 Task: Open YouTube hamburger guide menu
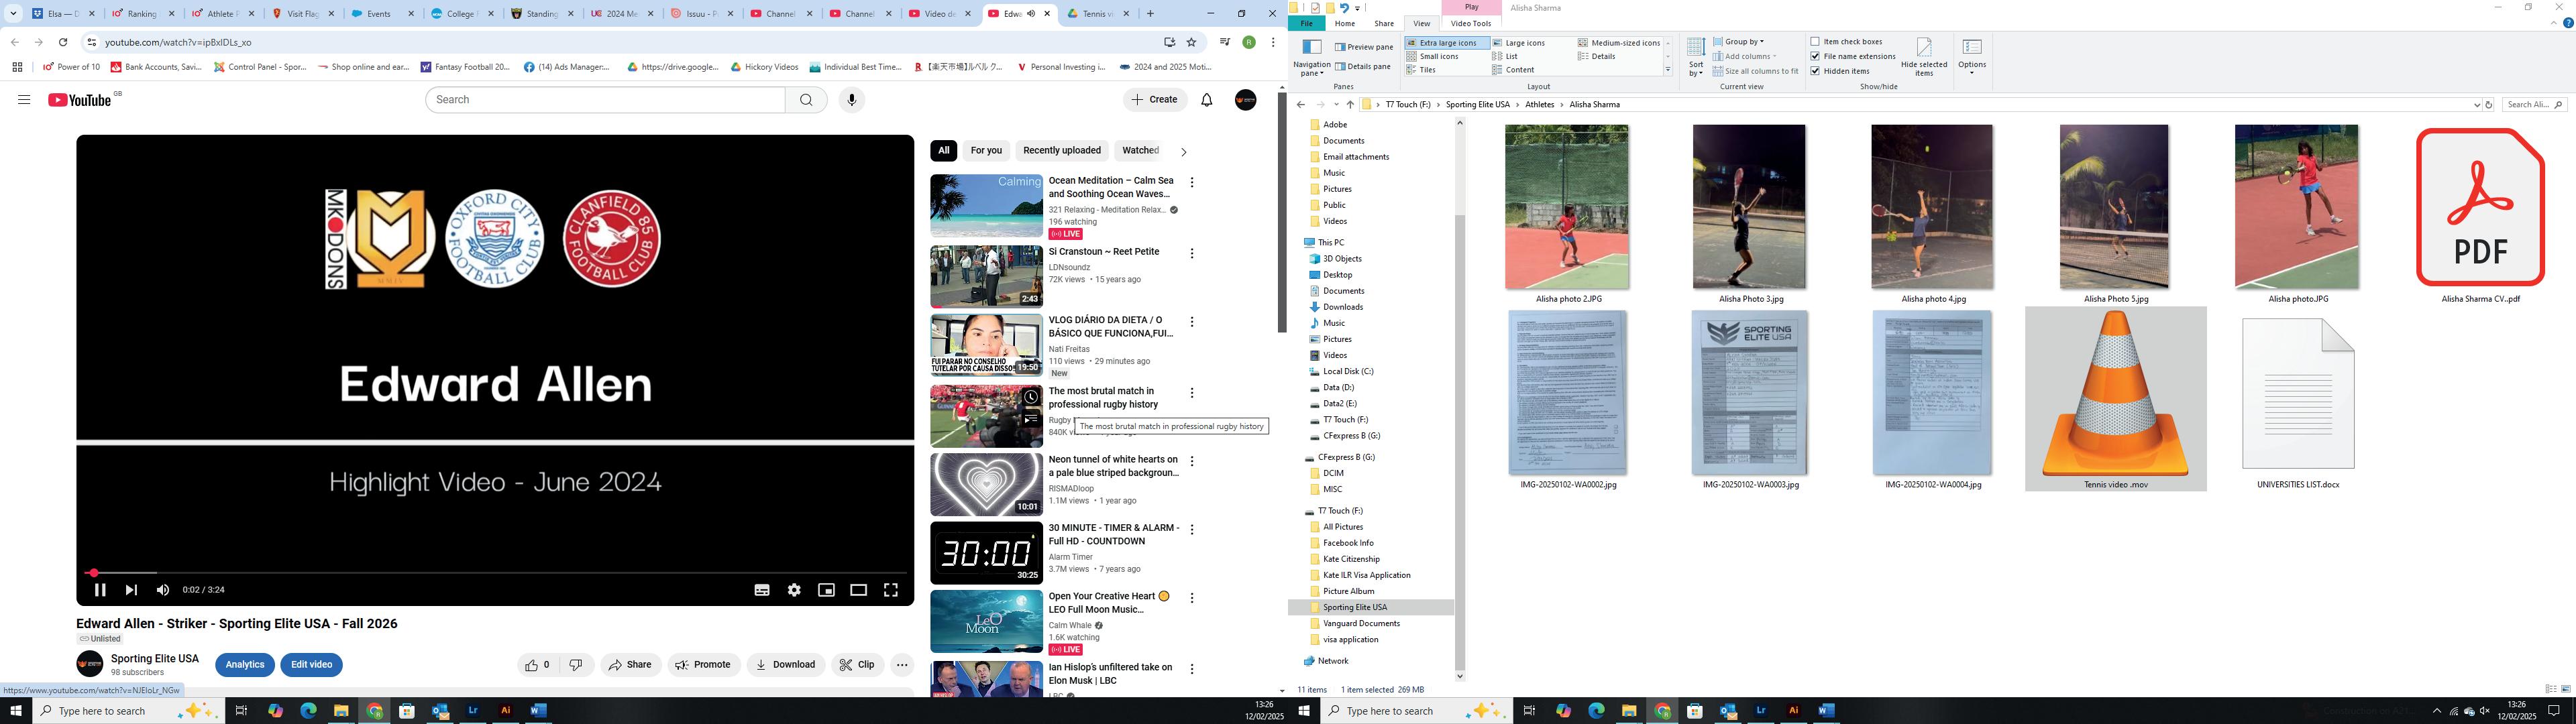pos(24,100)
